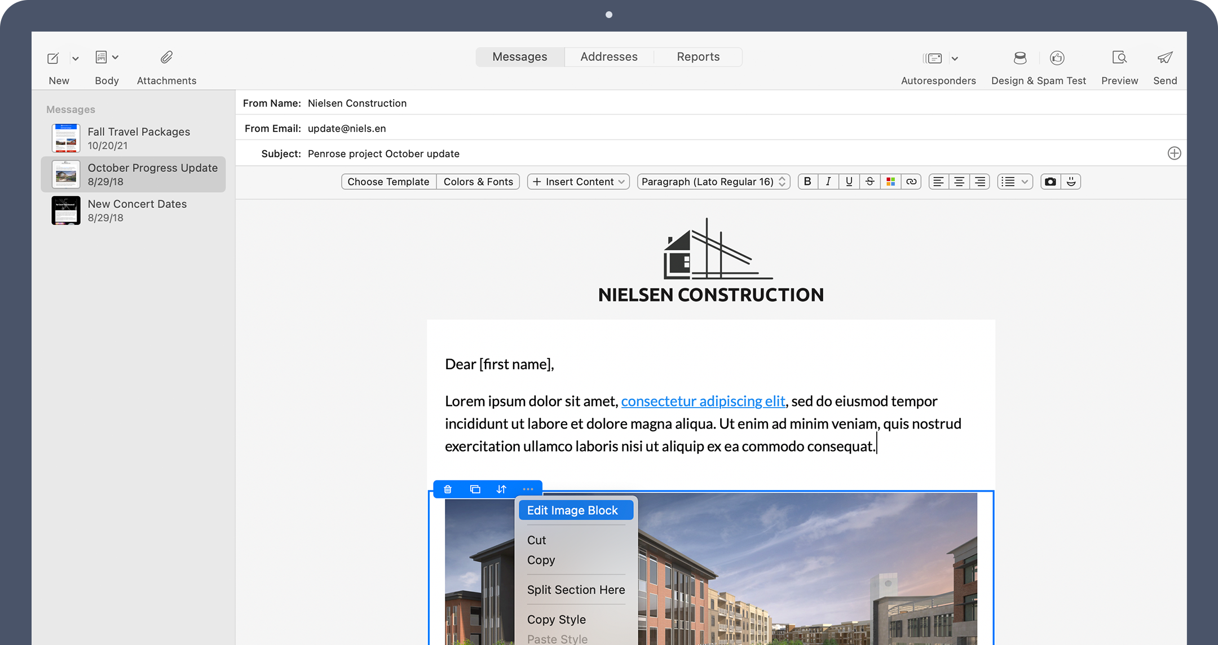Toggle text color picker

(890, 181)
